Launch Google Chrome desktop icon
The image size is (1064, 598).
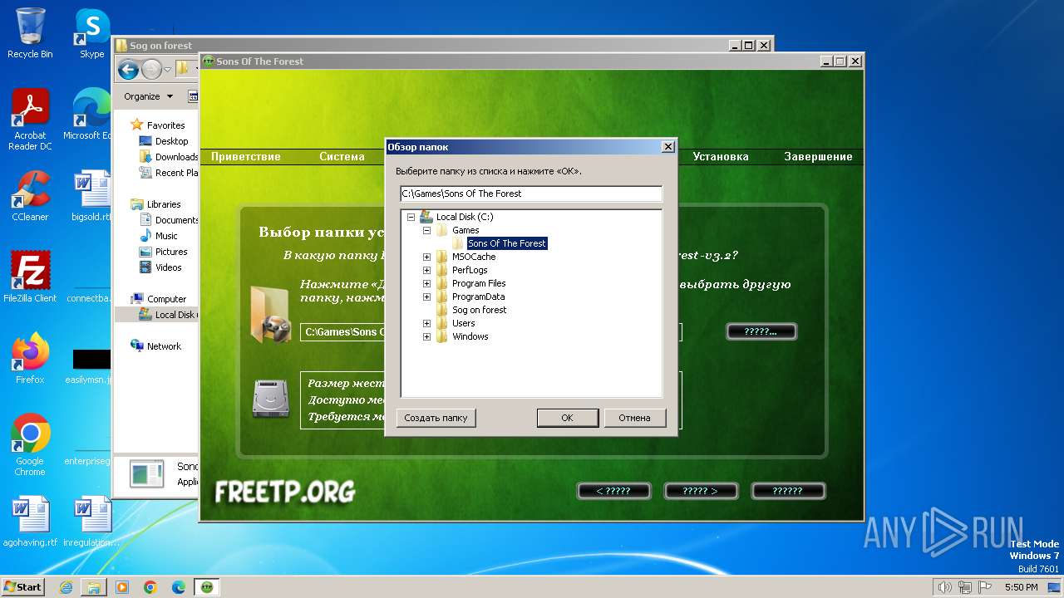pos(30,445)
